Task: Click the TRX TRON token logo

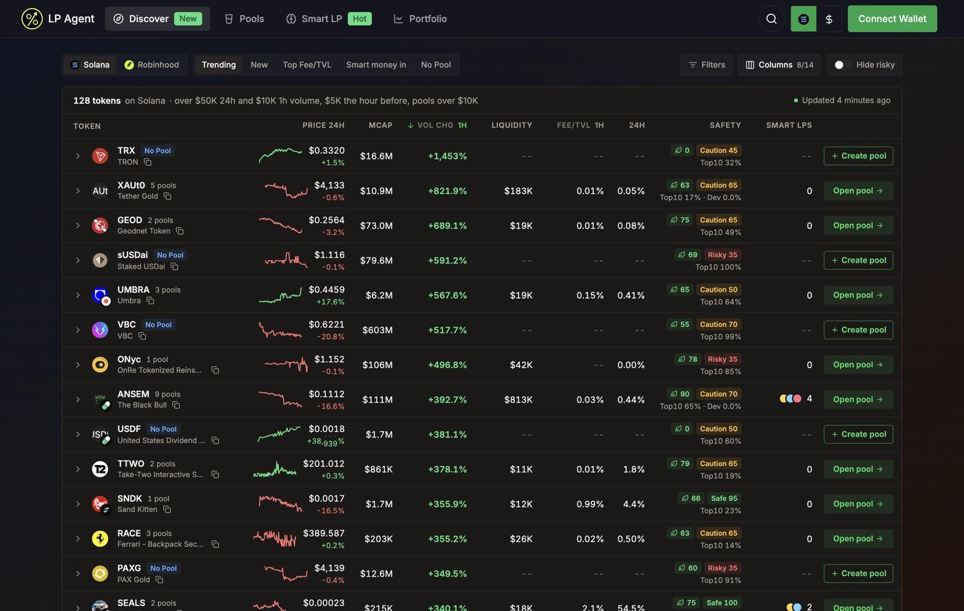Action: [x=100, y=156]
